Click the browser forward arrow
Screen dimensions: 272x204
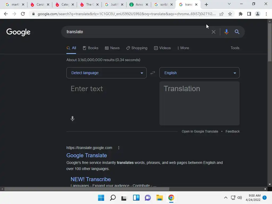click(x=14, y=14)
